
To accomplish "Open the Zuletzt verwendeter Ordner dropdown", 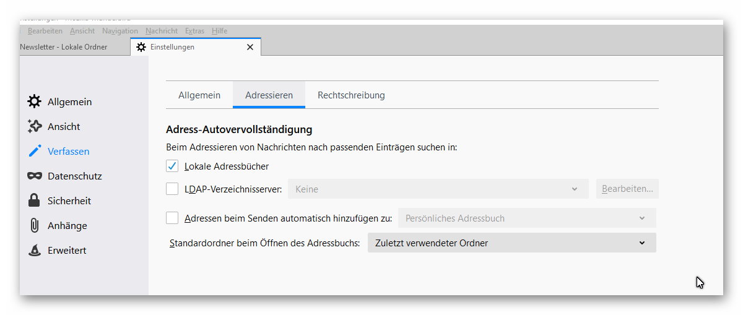I will 511,243.
